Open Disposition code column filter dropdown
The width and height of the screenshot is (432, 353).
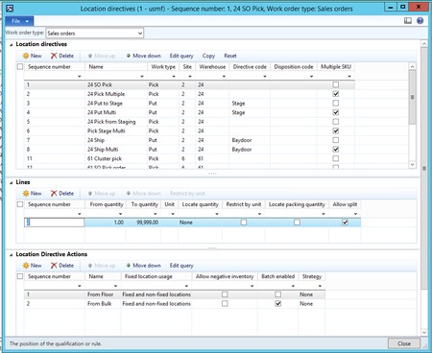[x=311, y=77]
